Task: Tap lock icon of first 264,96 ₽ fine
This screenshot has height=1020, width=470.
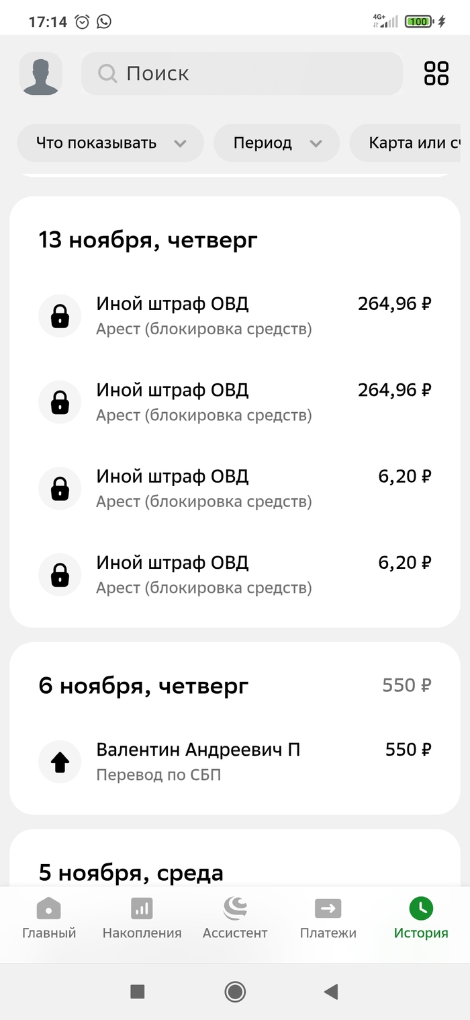Action: point(60,315)
